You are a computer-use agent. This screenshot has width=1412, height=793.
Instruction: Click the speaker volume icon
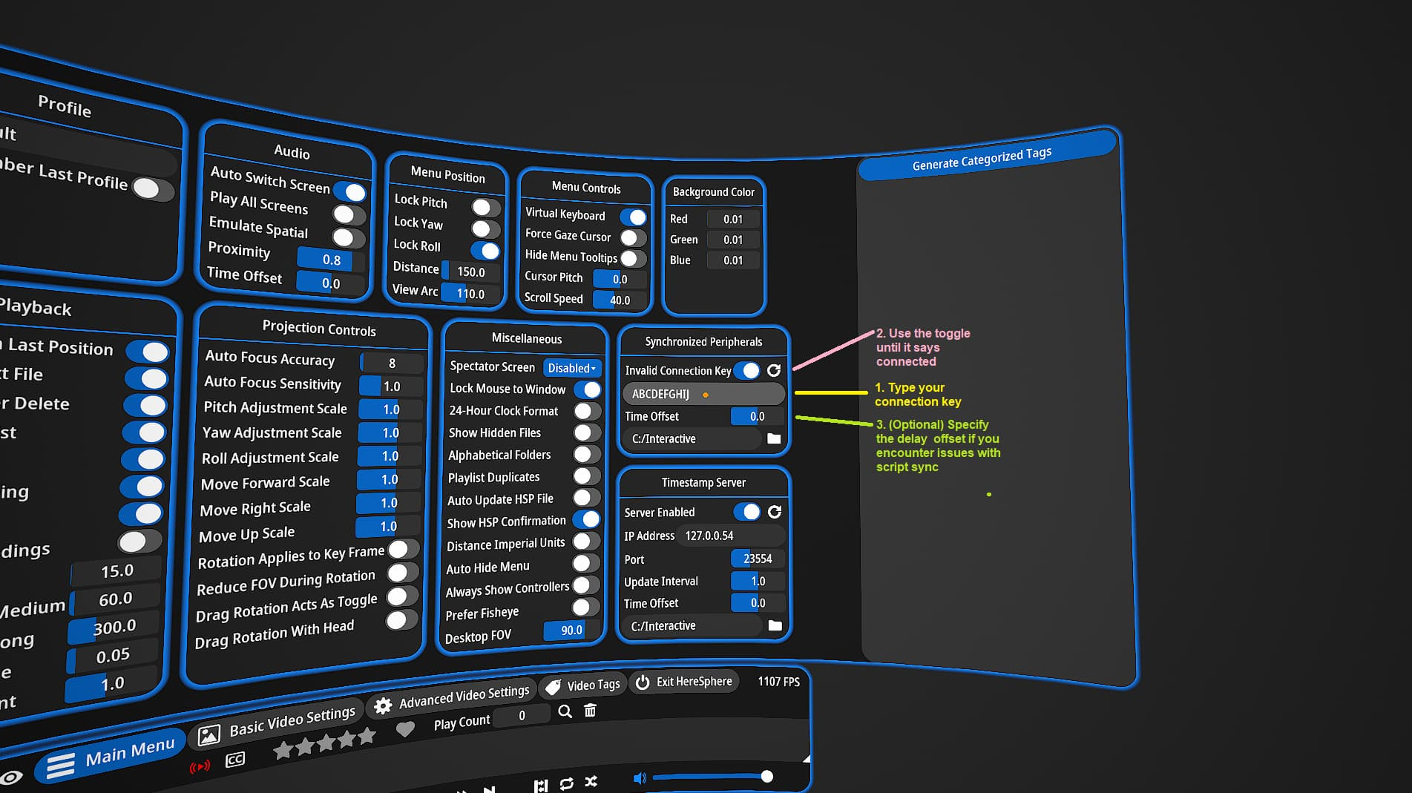tap(640, 778)
